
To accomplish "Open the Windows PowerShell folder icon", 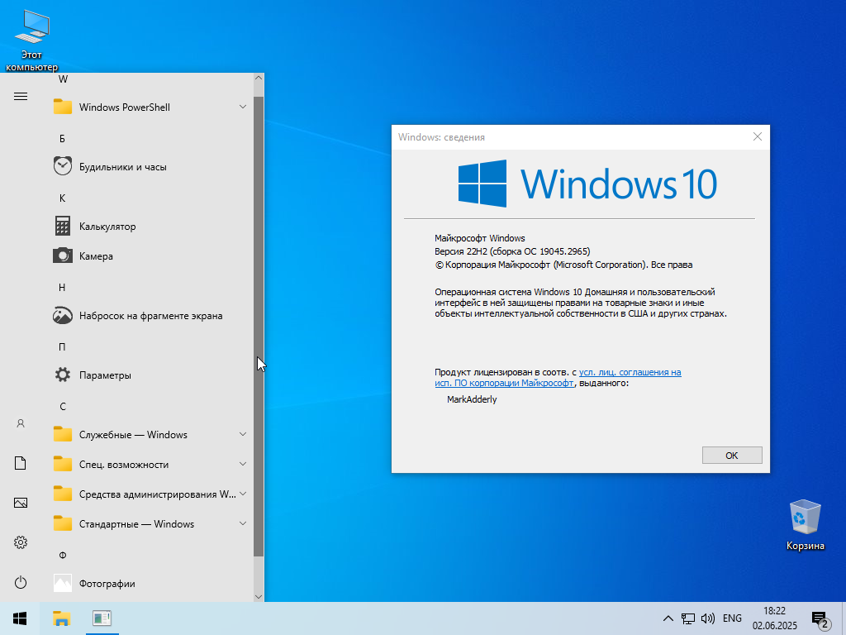I will [x=63, y=107].
